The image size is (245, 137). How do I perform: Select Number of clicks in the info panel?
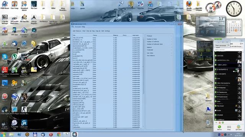point(159,39)
